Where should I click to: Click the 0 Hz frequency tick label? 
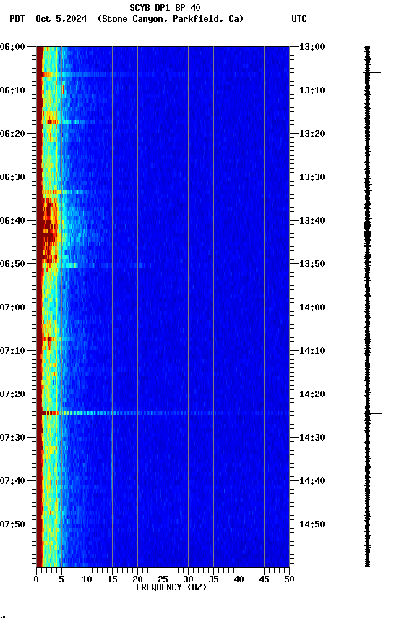[x=37, y=579]
